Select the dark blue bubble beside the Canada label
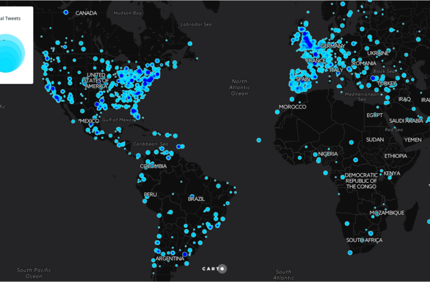This screenshot has height=282, width=430. (x=66, y=12)
